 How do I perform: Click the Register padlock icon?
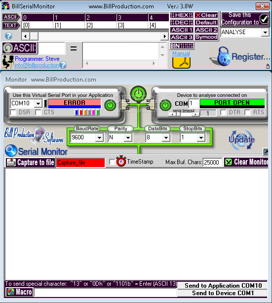223,56
